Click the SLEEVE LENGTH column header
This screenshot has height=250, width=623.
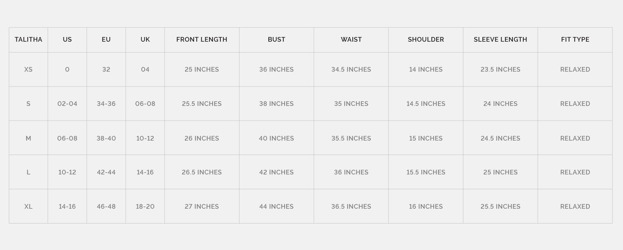pyautogui.click(x=500, y=39)
